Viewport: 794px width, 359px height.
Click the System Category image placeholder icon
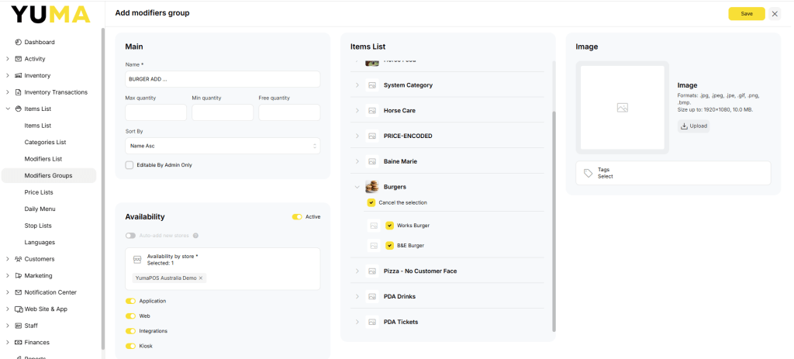(372, 85)
